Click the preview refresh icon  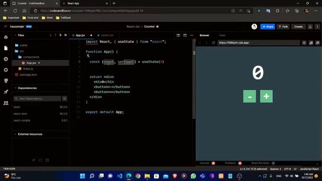point(213,43)
